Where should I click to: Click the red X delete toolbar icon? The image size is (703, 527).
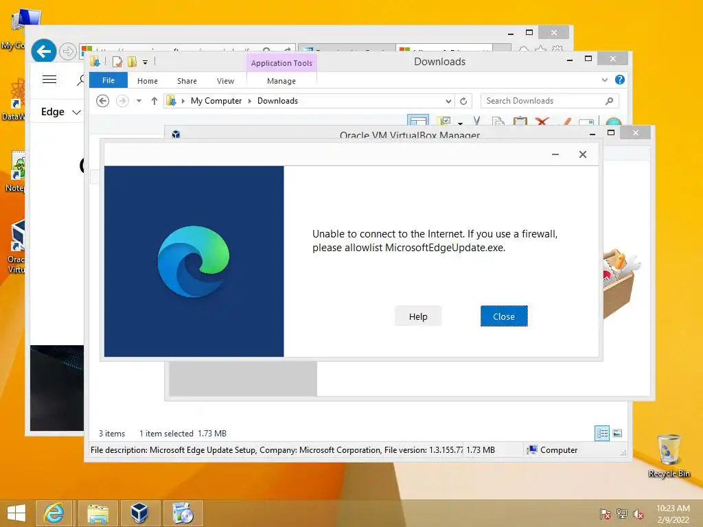[x=542, y=121]
